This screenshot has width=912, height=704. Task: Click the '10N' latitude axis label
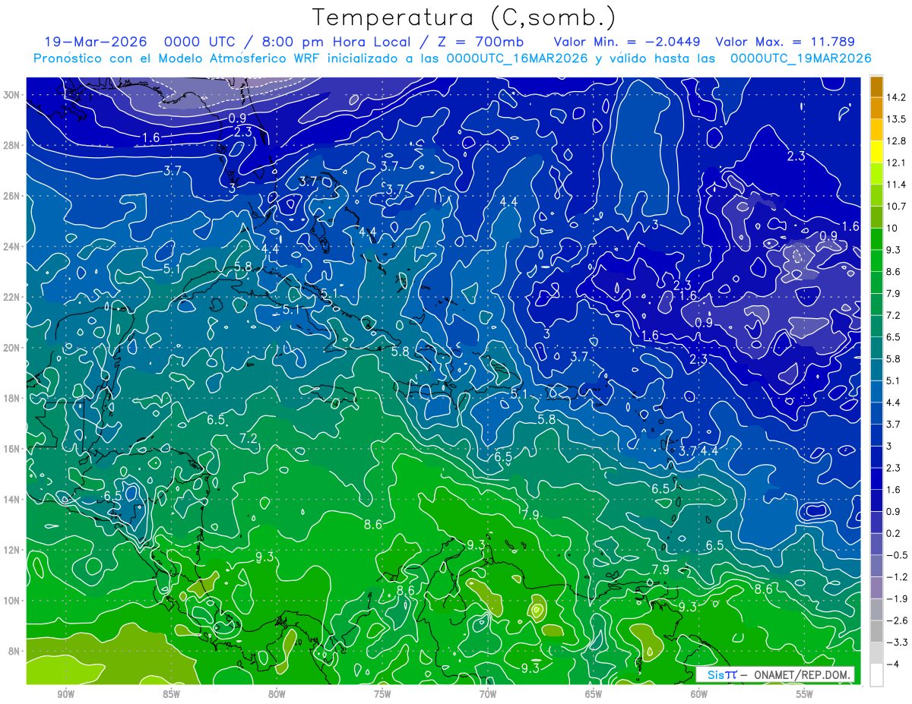coord(11,601)
